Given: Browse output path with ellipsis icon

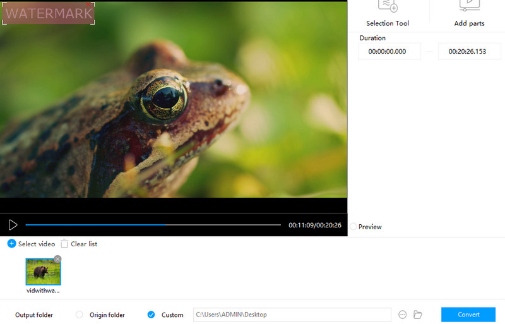Looking at the screenshot, I should coord(403,315).
